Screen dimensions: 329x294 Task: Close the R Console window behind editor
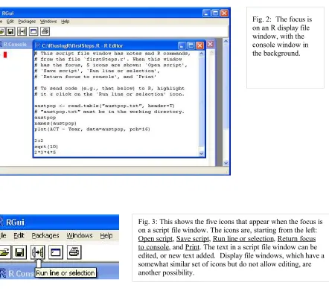[211, 45]
